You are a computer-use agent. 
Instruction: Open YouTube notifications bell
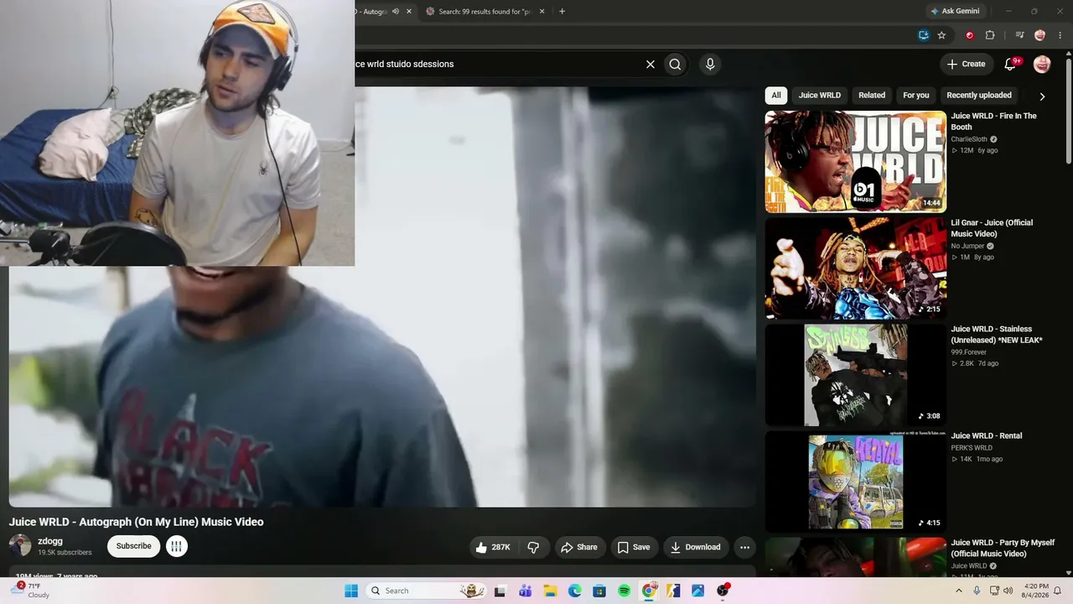tap(1010, 64)
